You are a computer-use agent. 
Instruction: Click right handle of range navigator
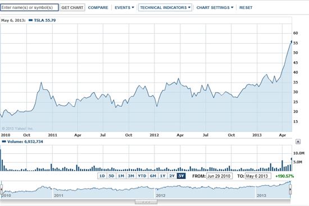[x=290, y=190]
